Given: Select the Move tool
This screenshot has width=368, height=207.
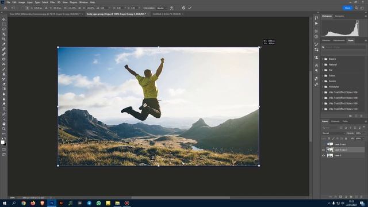Looking at the screenshot, I should [4, 19].
